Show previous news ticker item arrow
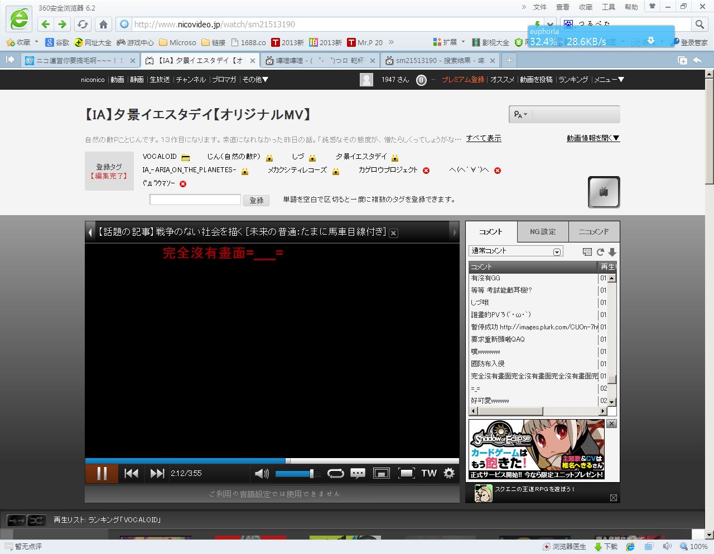 point(90,232)
